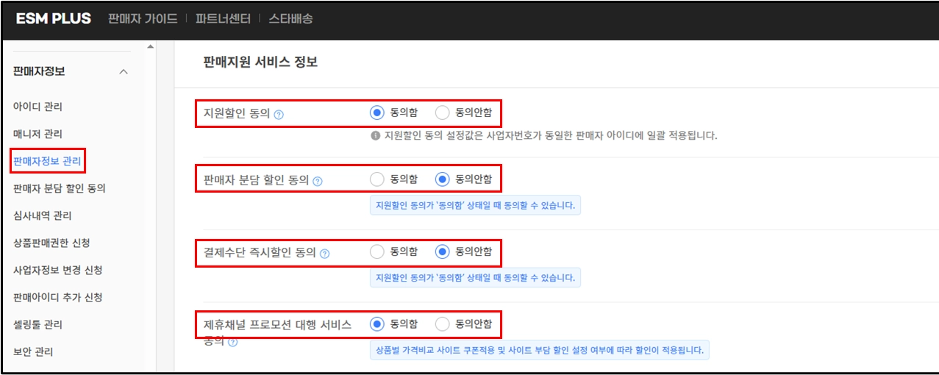Open 판매자정보 관리 in sidebar

[x=48, y=161]
